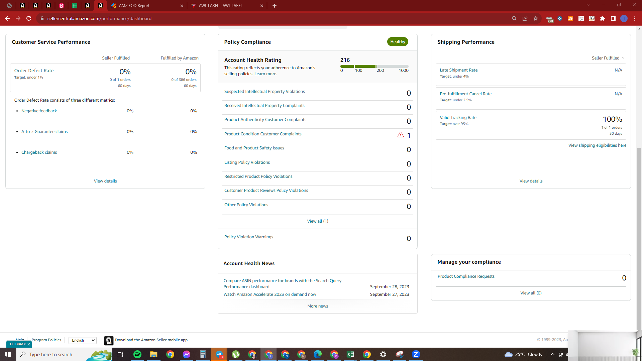The height and width of the screenshot is (361, 642).
Task: Open the Chrome tab search chevron
Action: coord(588,5)
